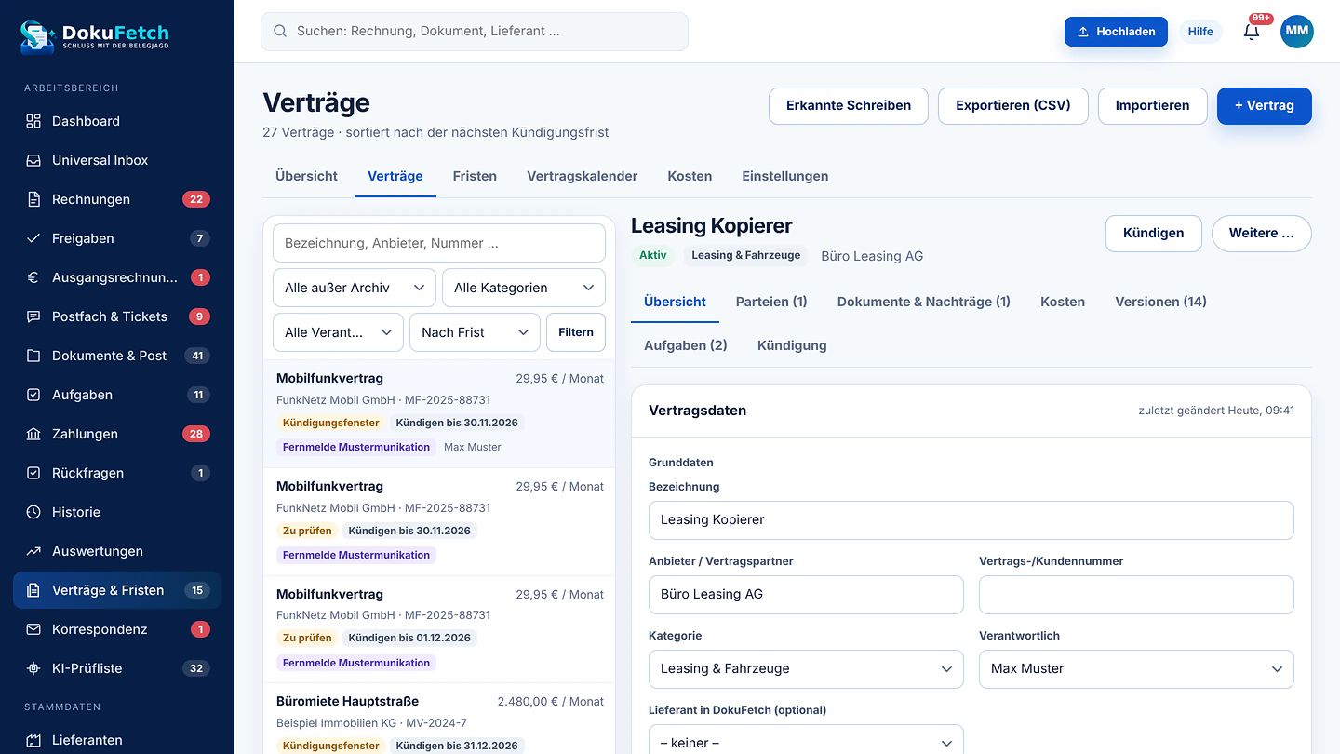1340x754 pixels.
Task: Open the Versionen (14) tab
Action: (x=1161, y=302)
